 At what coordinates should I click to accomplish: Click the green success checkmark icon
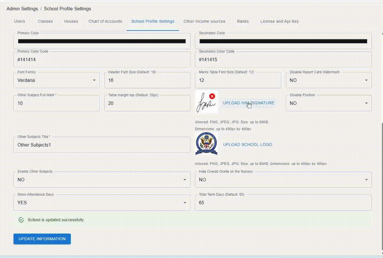point(21,220)
